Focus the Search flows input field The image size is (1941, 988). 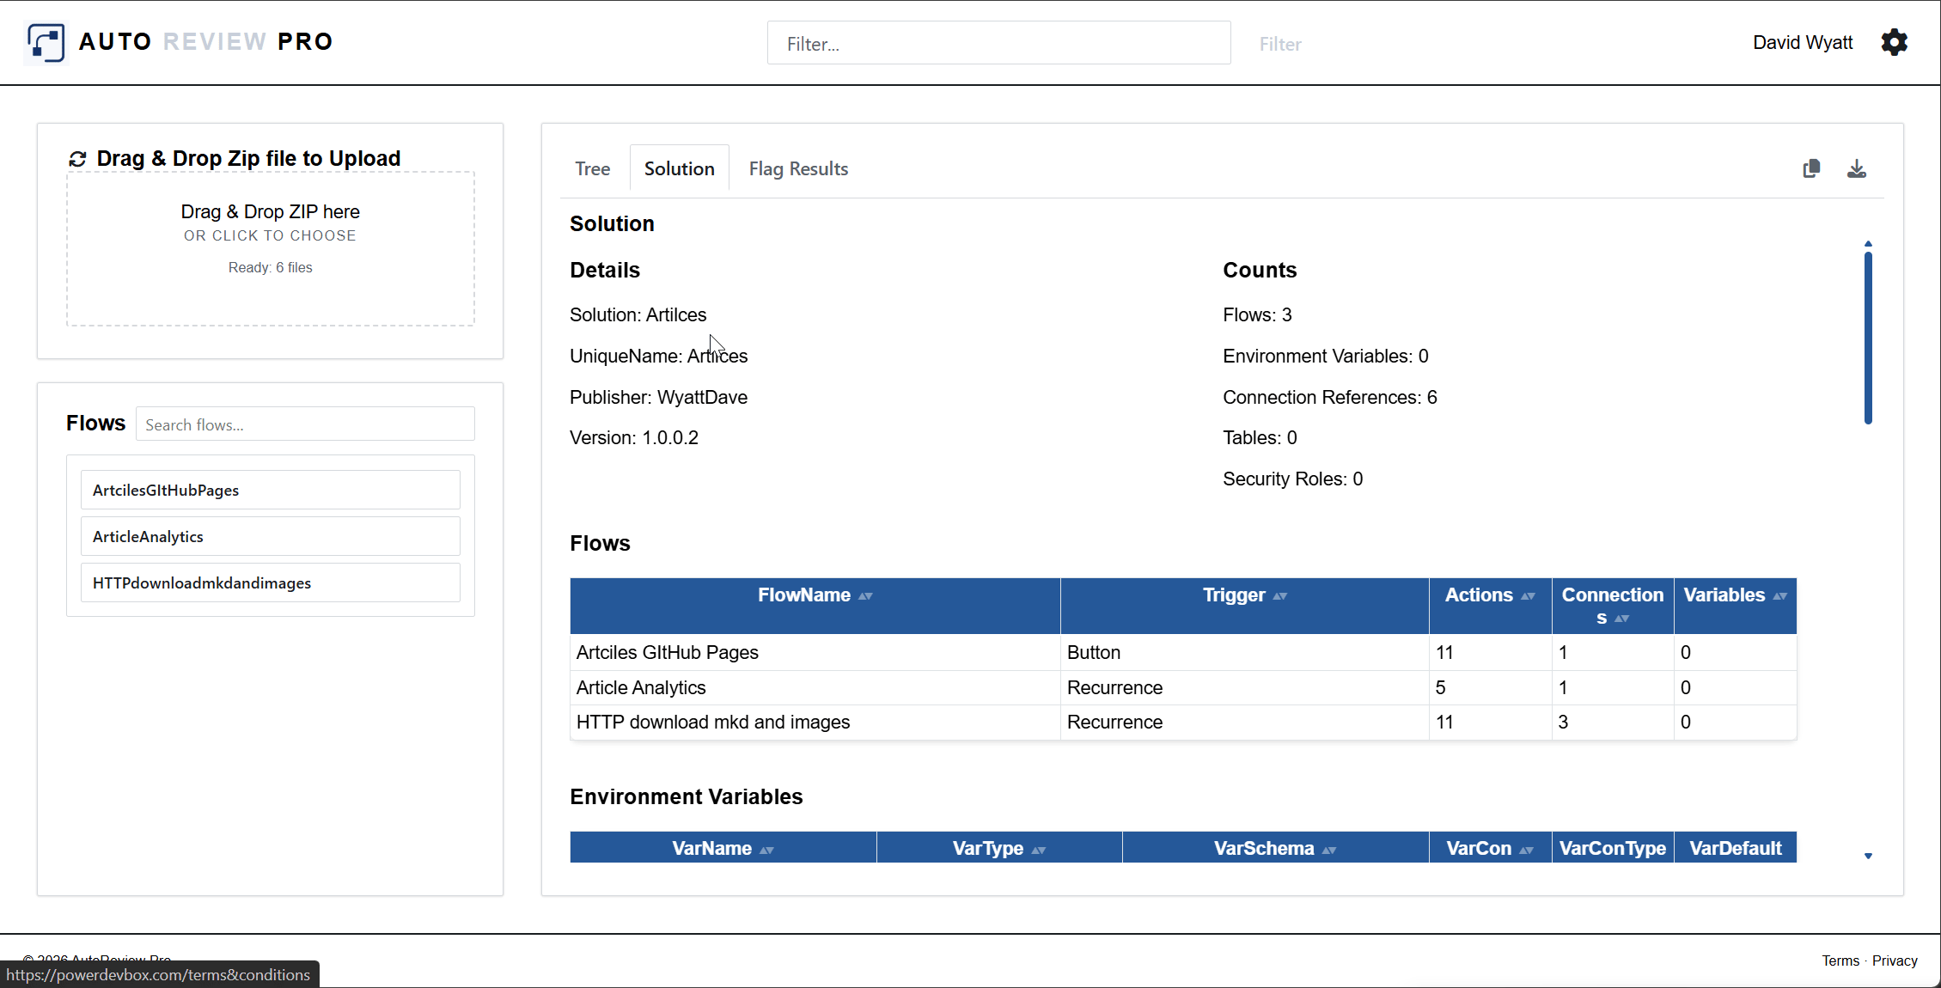pyautogui.click(x=305, y=424)
